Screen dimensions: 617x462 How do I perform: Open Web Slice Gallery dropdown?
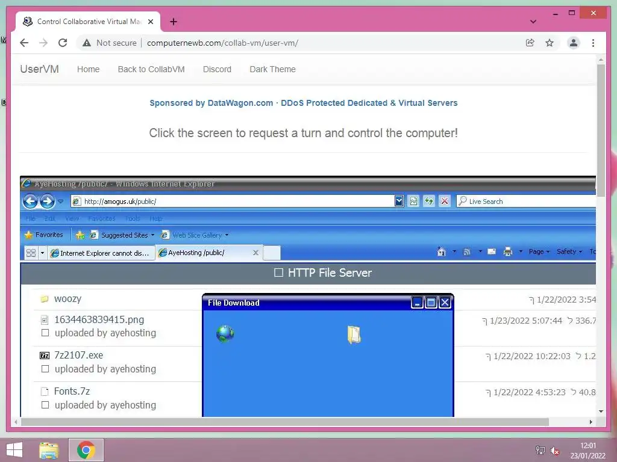click(x=195, y=235)
